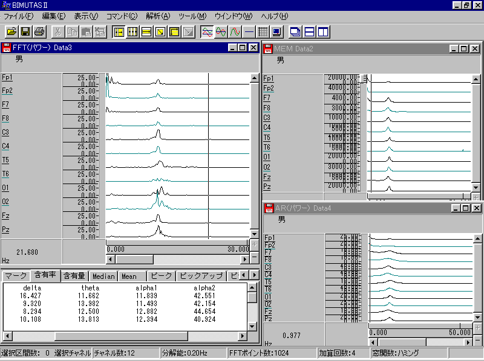484x361 pixels.
Task: Click the cascade windows toolbar icon
Action: click(x=295, y=31)
